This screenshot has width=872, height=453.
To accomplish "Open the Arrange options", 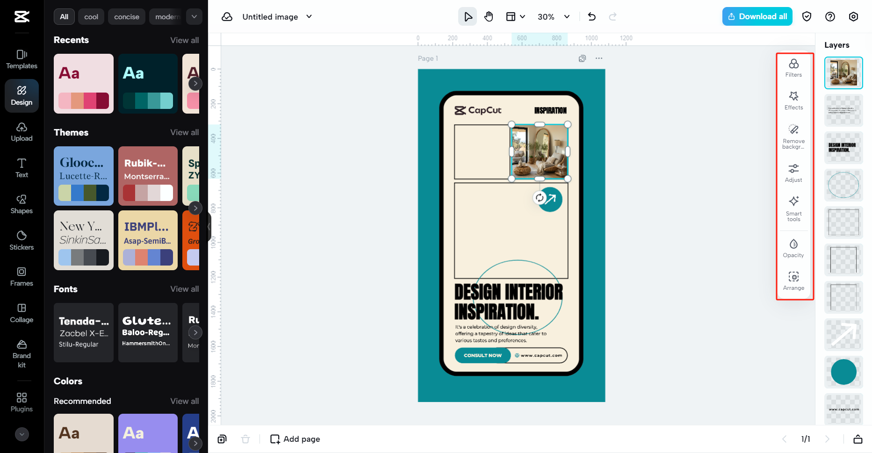I will (x=793, y=280).
